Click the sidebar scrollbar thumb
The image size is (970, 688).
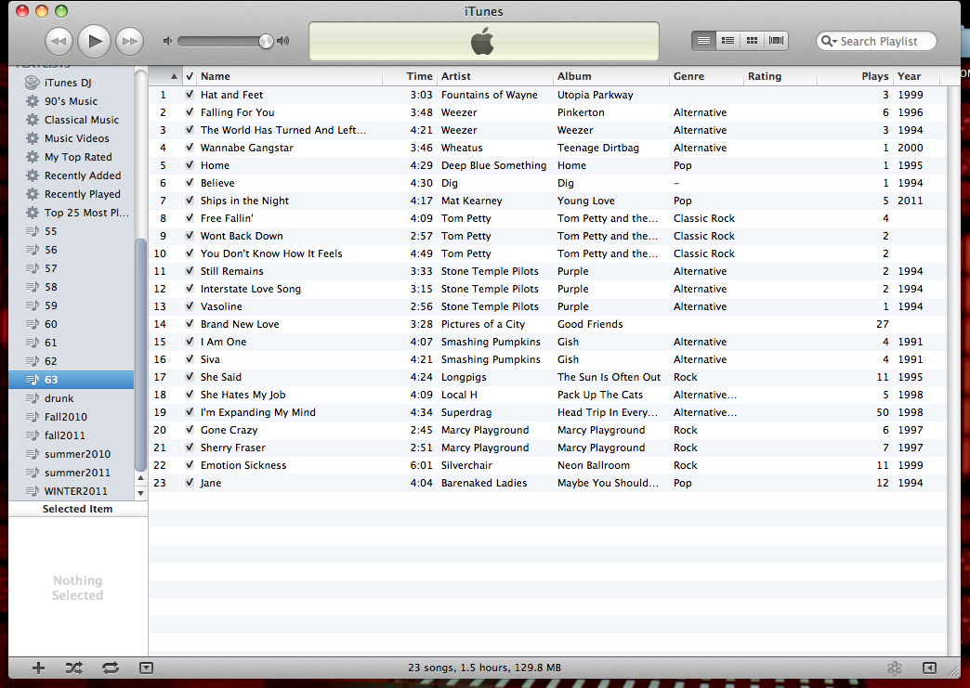[141, 354]
